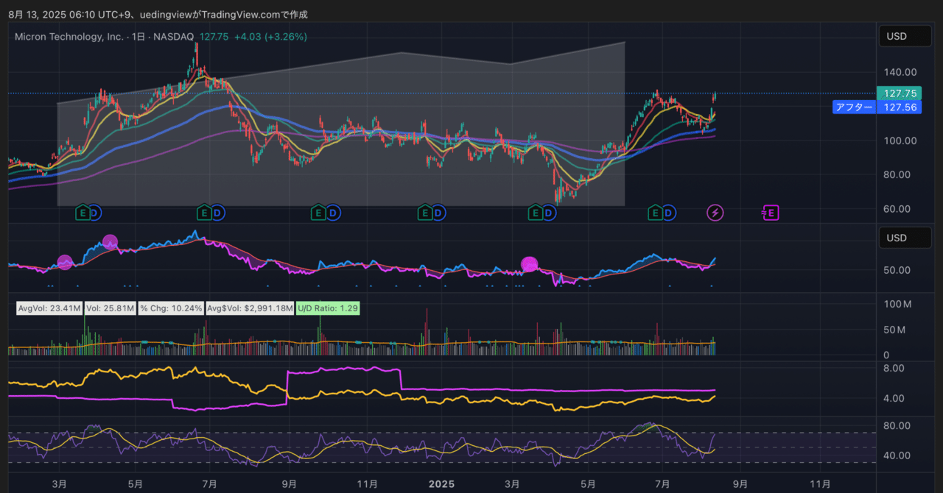This screenshot has width=943, height=493.
Task: Click the +4.03 (+3.26%) change value
Action: [x=270, y=37]
